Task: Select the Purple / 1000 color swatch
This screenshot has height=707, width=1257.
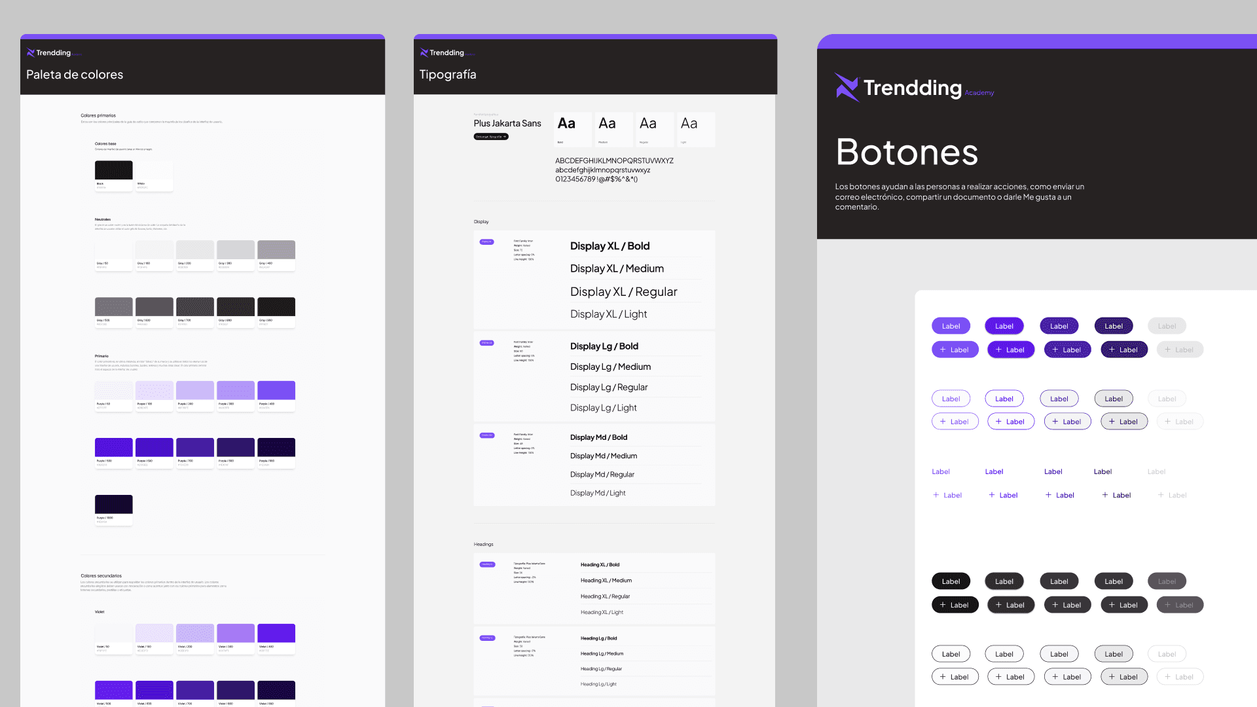Action: click(114, 504)
